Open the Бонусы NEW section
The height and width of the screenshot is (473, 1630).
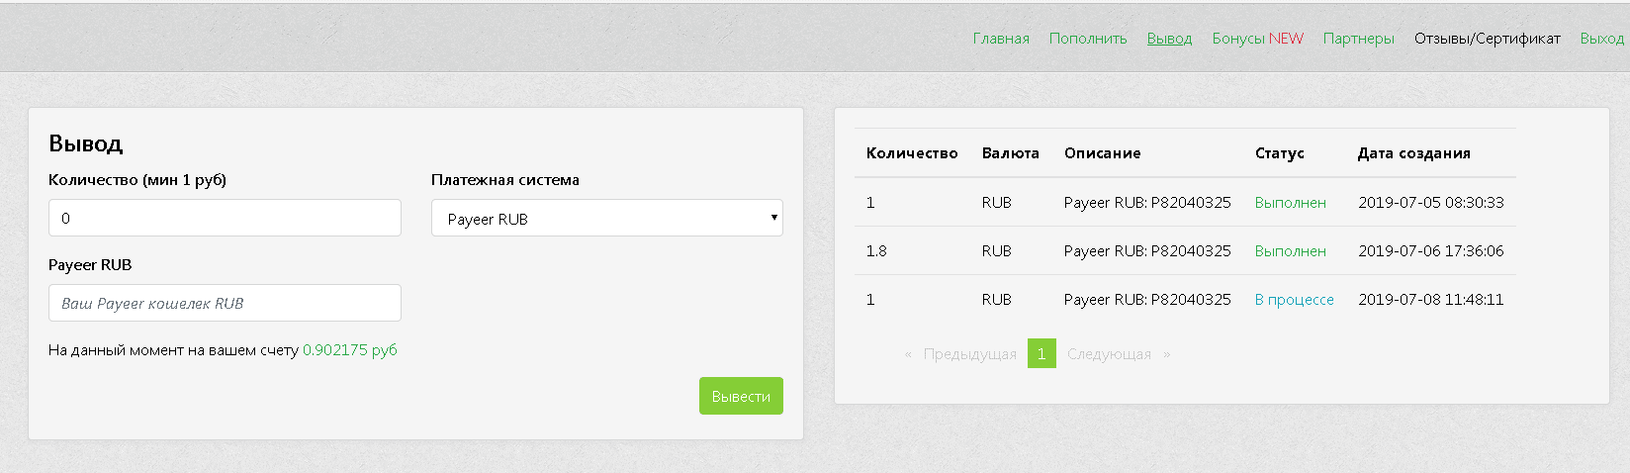tap(1258, 39)
